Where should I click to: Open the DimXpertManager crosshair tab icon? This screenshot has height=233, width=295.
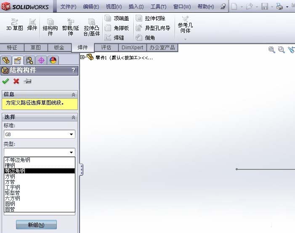[x=41, y=61]
